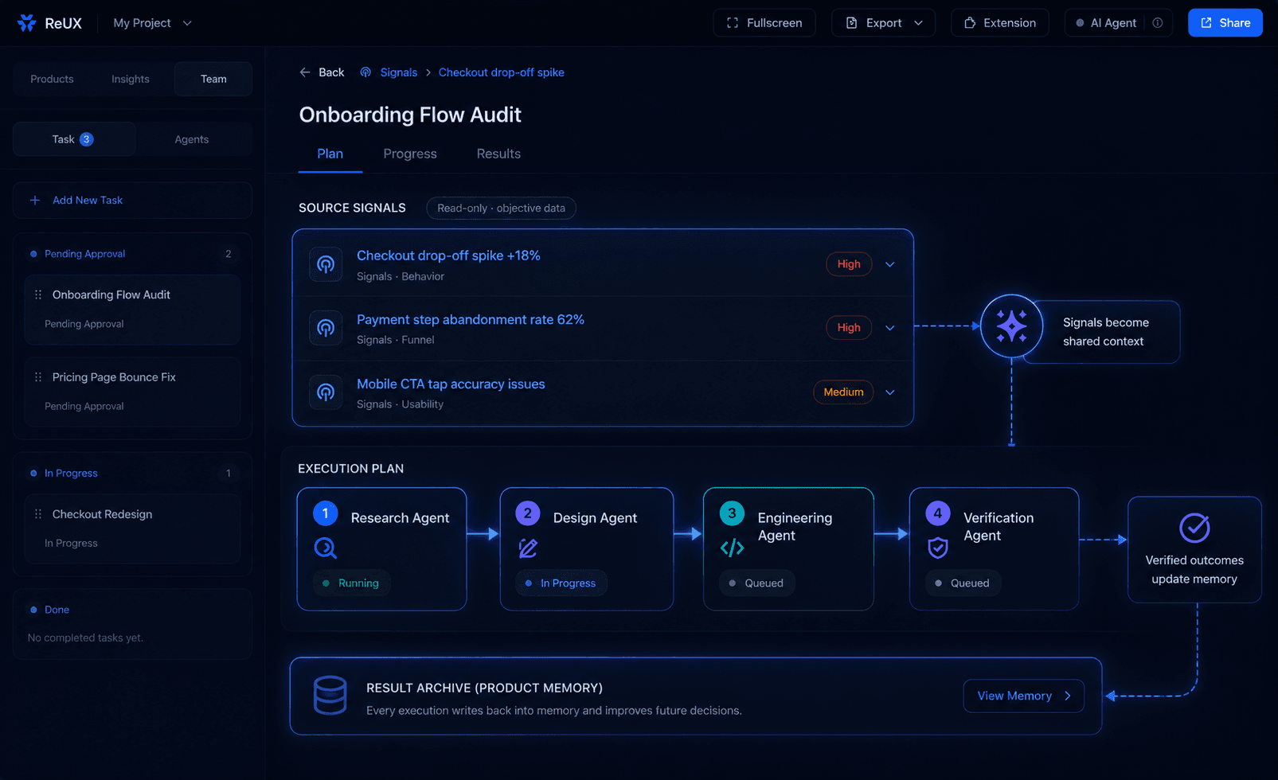This screenshot has height=780, width=1278.
Task: Expand Mobile CTA tap accuracy signal chevron
Action: (x=890, y=392)
